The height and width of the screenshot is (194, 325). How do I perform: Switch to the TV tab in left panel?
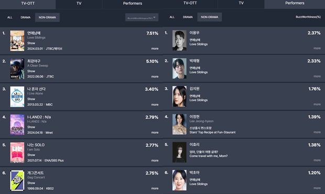click(79, 3)
